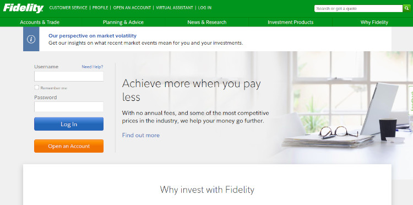Click the orange Open an Account button
This screenshot has width=413, height=205.
pos(69,146)
